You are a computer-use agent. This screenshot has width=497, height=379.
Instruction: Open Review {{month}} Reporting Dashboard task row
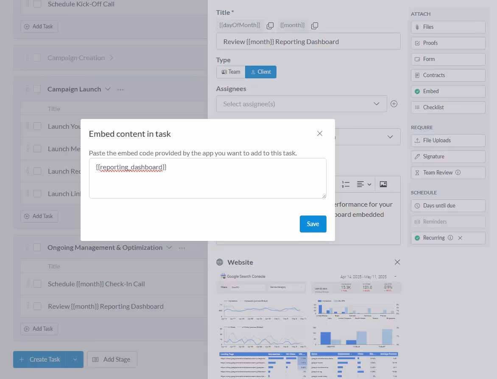(x=114, y=306)
